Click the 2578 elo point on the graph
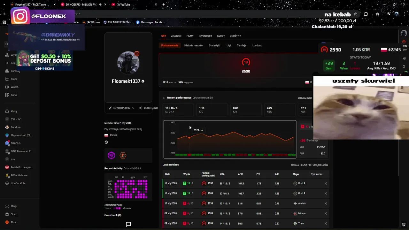The image size is (409, 230). [189, 138]
